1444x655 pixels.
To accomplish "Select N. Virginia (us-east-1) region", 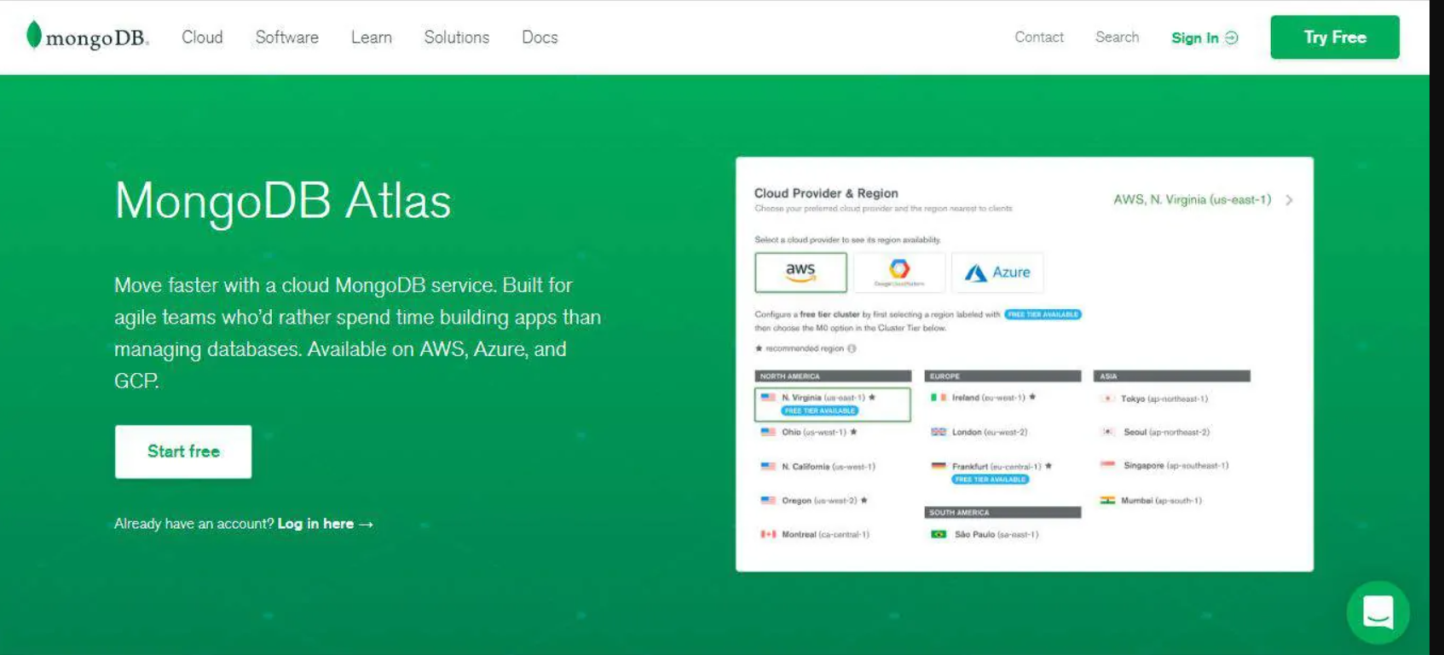I will pyautogui.click(x=832, y=404).
